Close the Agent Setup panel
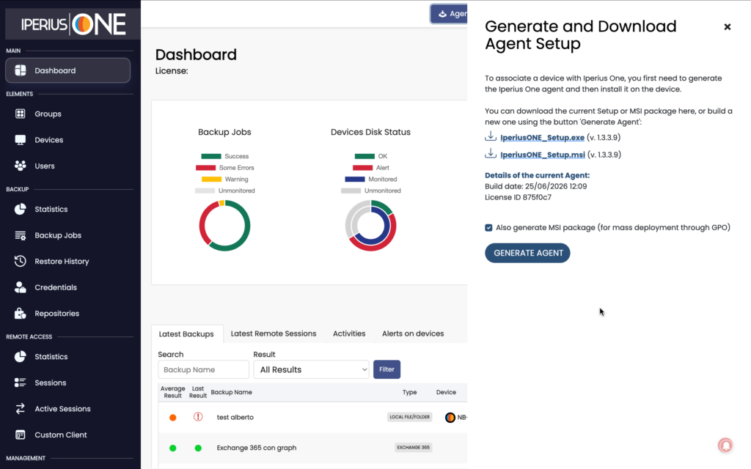This screenshot has height=469, width=751. [x=727, y=27]
